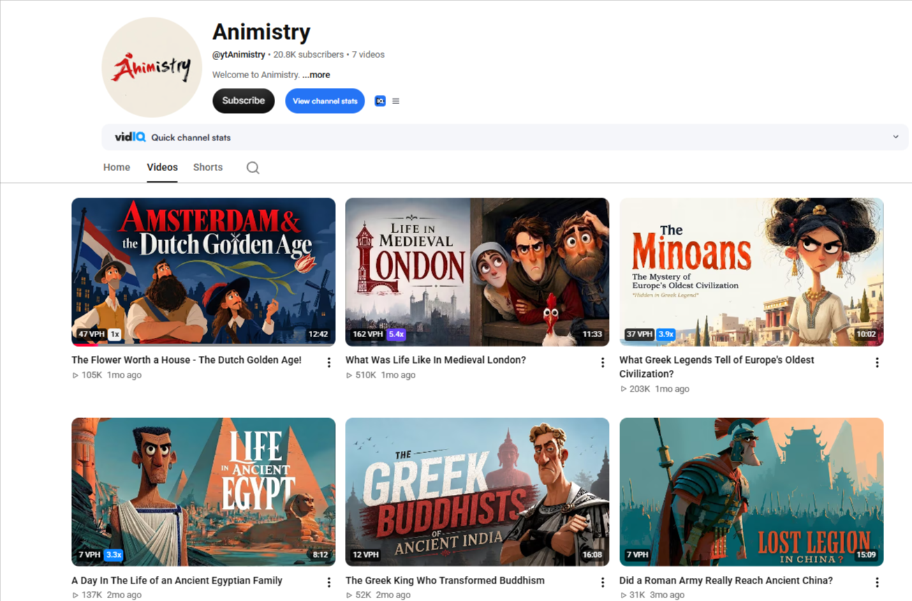Viewport: 912px width, 601px height.
Task: Play the Greek Buddhists of Ancient India thumbnail
Action: point(477,492)
